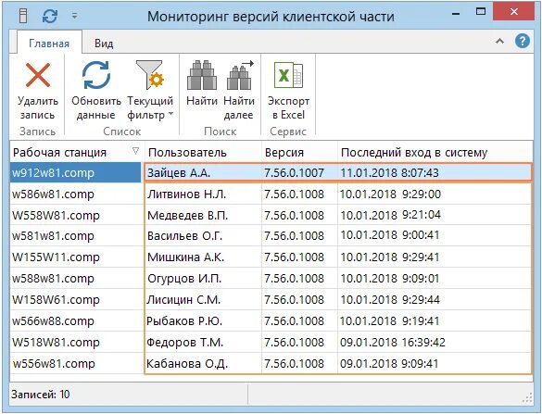
Task: Open the blue help question mark icon
Action: tap(522, 41)
